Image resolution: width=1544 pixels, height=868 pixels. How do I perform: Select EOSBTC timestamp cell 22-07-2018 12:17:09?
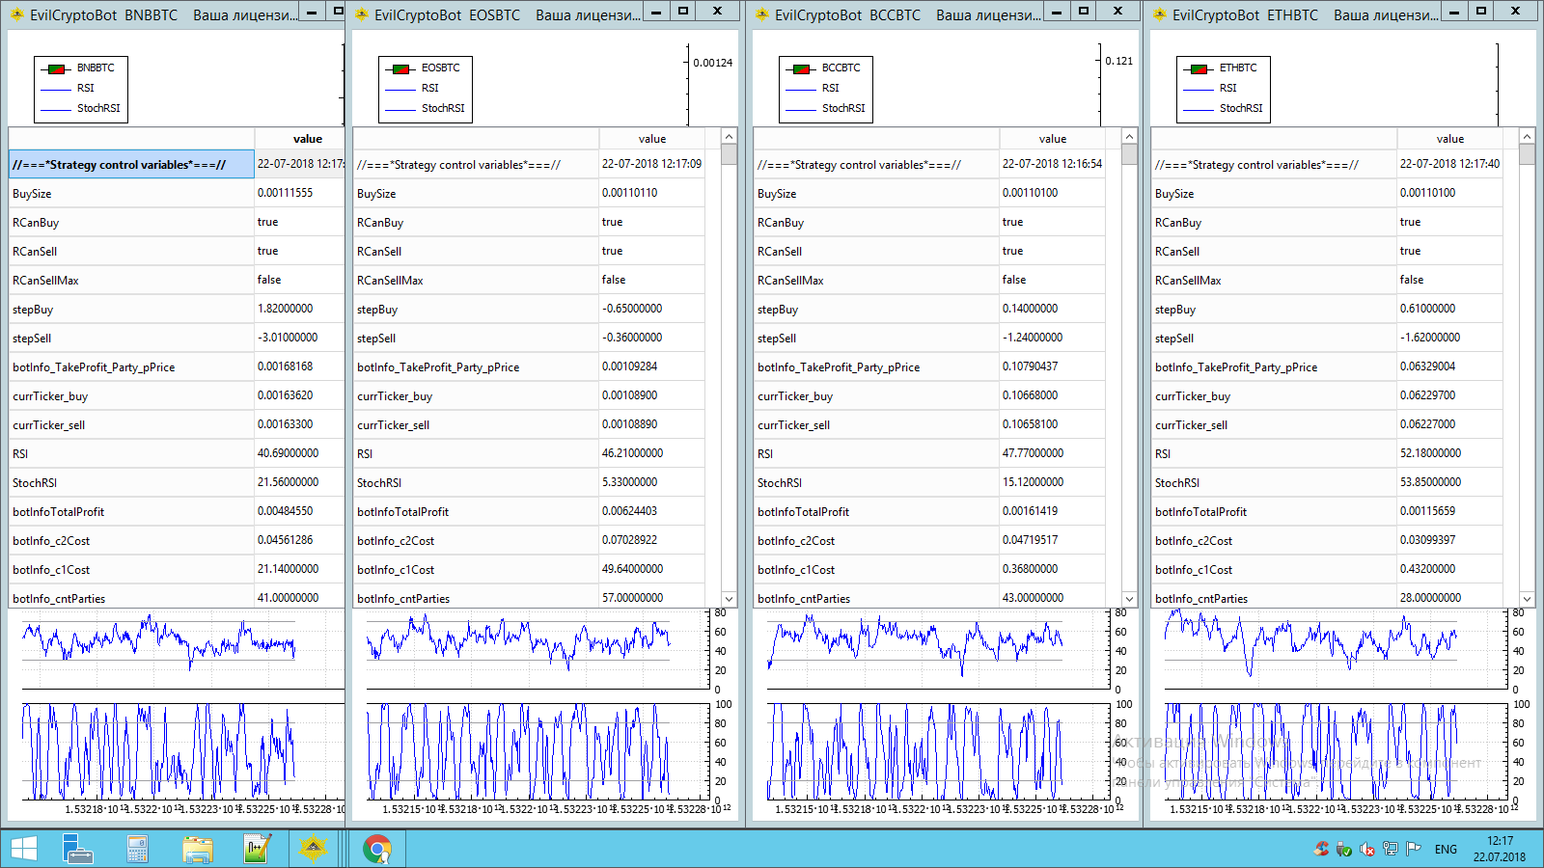point(651,164)
